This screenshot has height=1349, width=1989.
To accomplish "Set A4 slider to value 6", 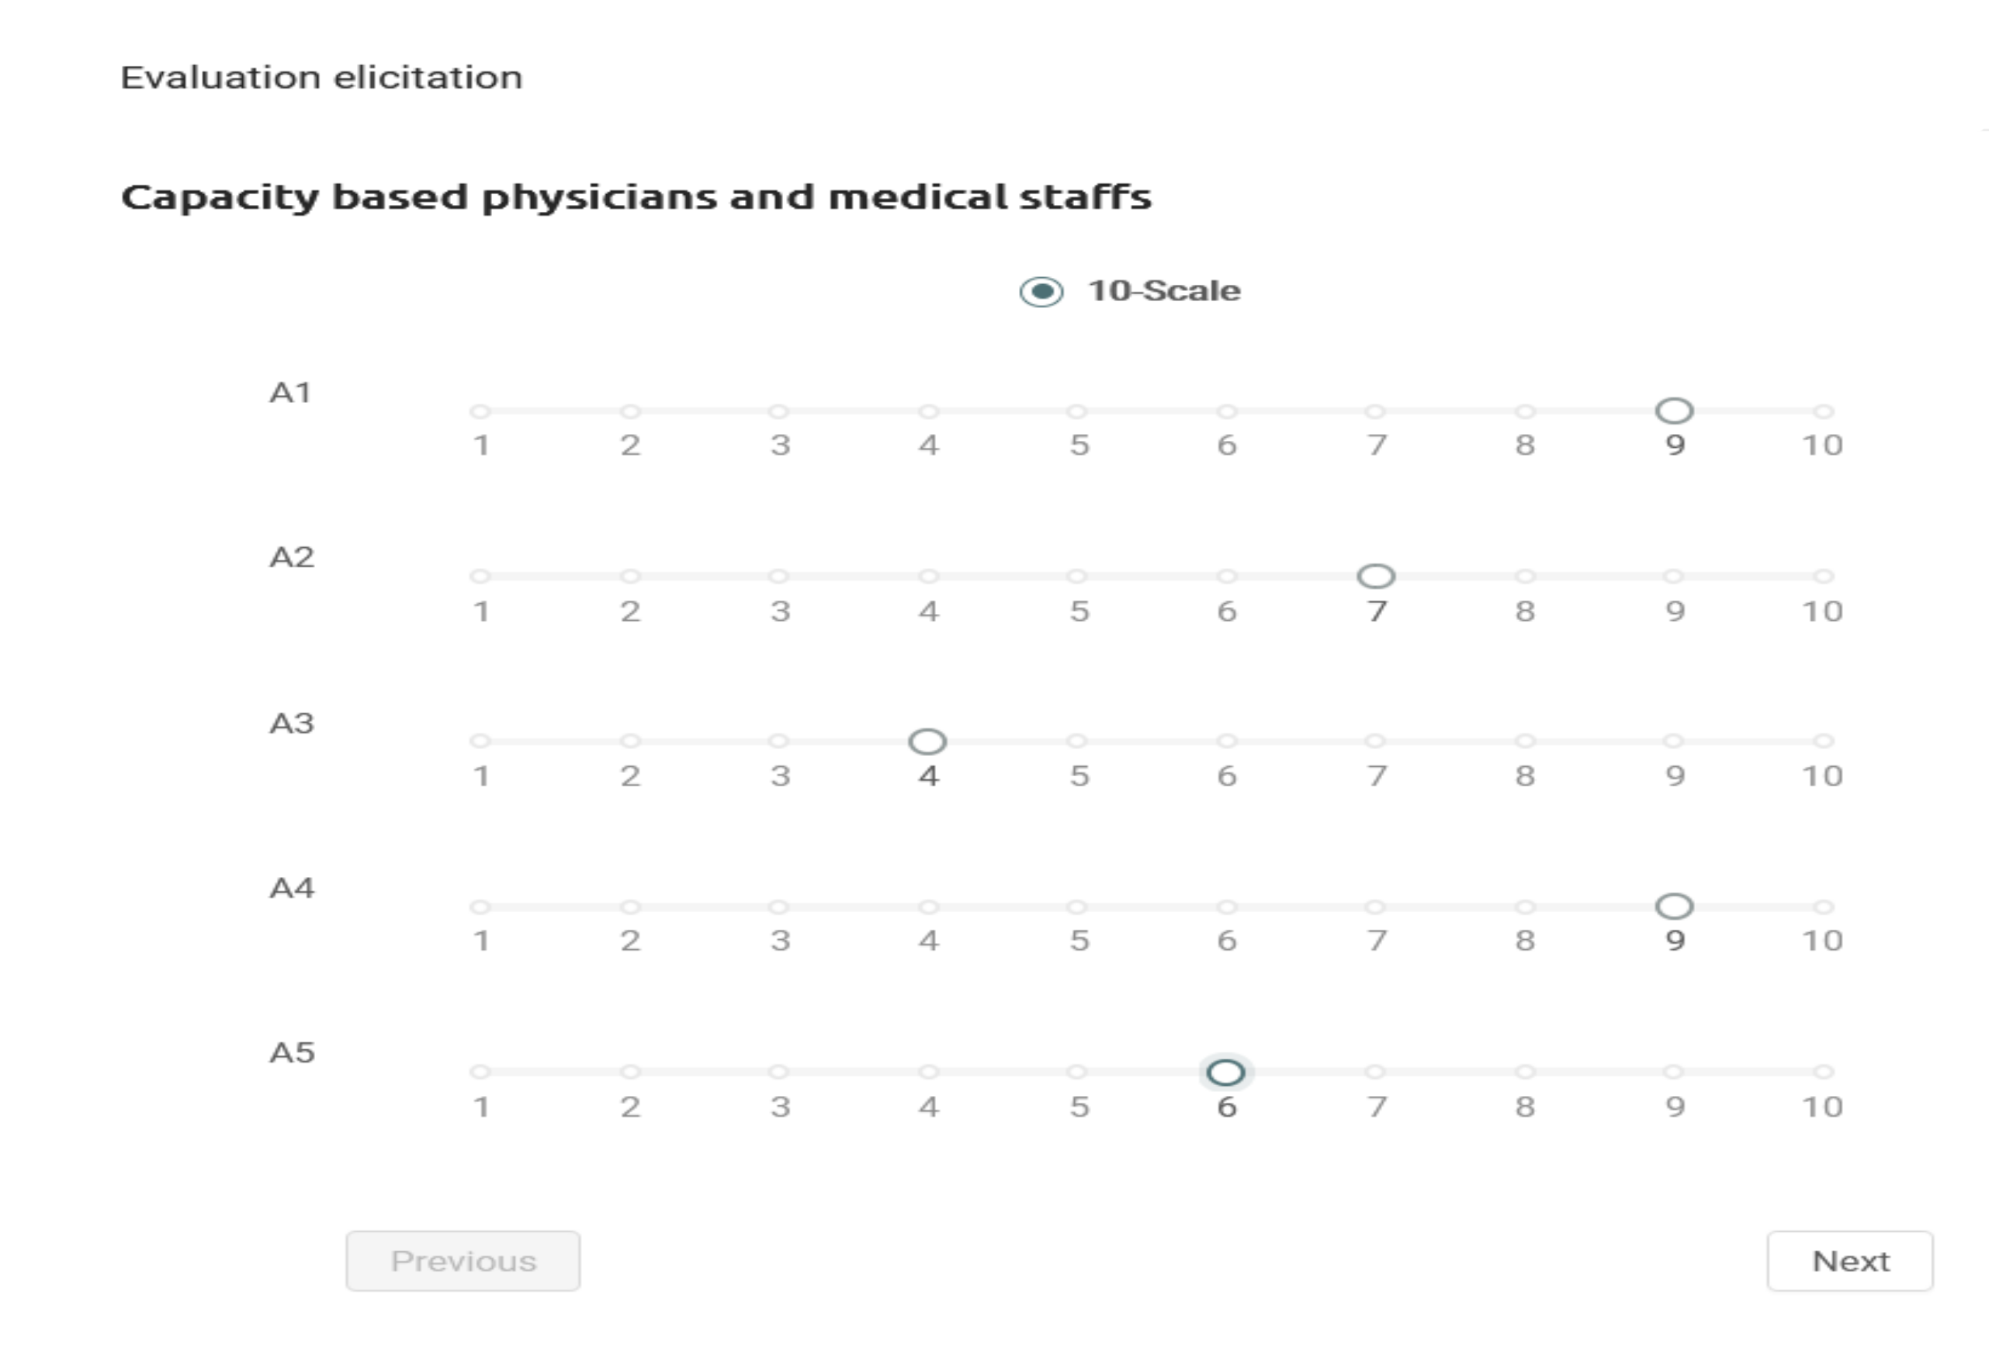I will (1226, 907).
